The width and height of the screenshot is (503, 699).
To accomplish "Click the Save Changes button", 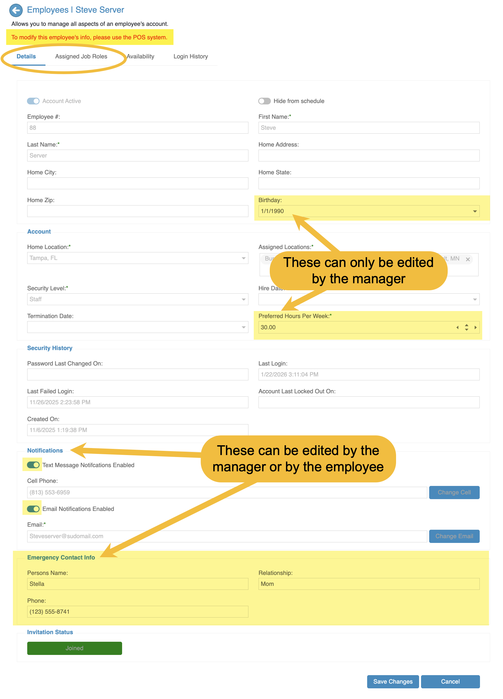I will click(393, 681).
